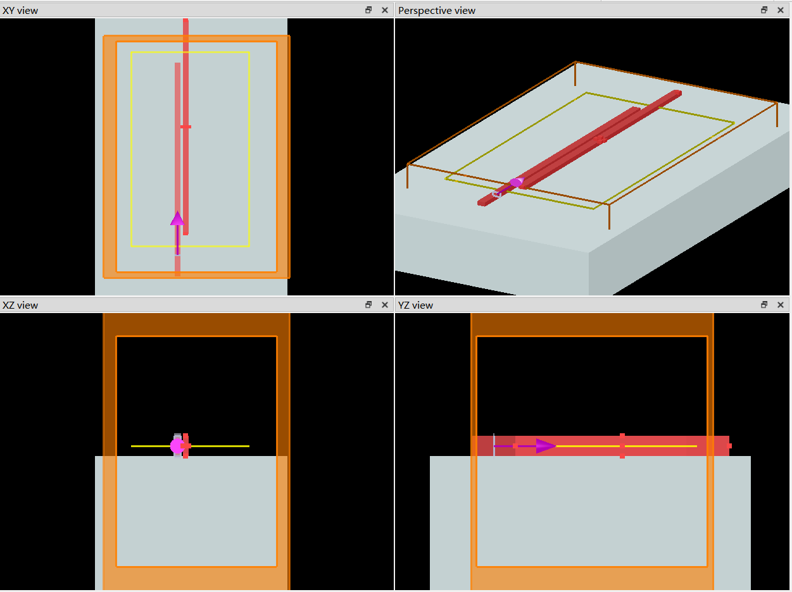792x592 pixels.
Task: Select the magenta source arrowhead in XY view
Action: click(x=177, y=218)
